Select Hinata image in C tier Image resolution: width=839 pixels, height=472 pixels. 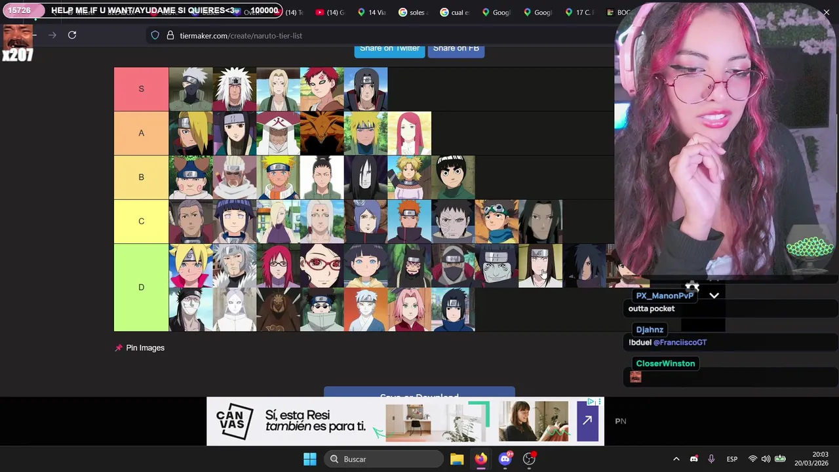click(235, 221)
